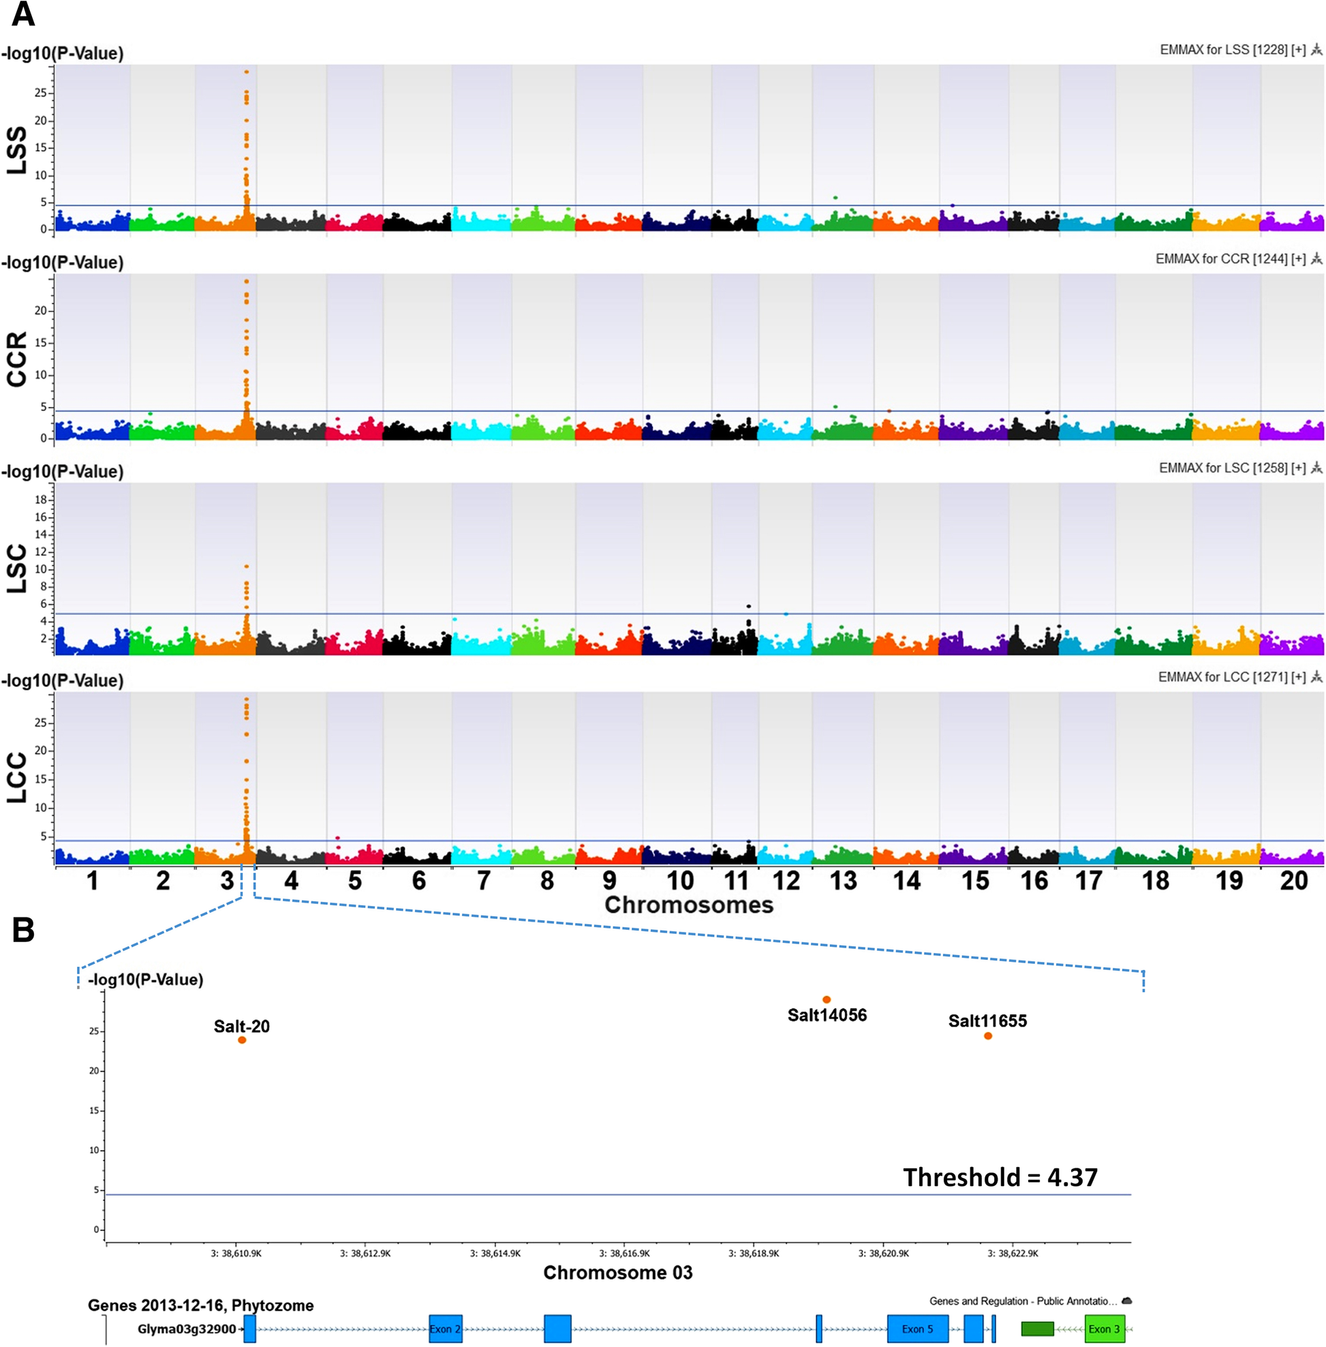The width and height of the screenshot is (1326, 1347).
Task: Click the axis label '3: 38,610.9K'
Action: [x=236, y=1253]
